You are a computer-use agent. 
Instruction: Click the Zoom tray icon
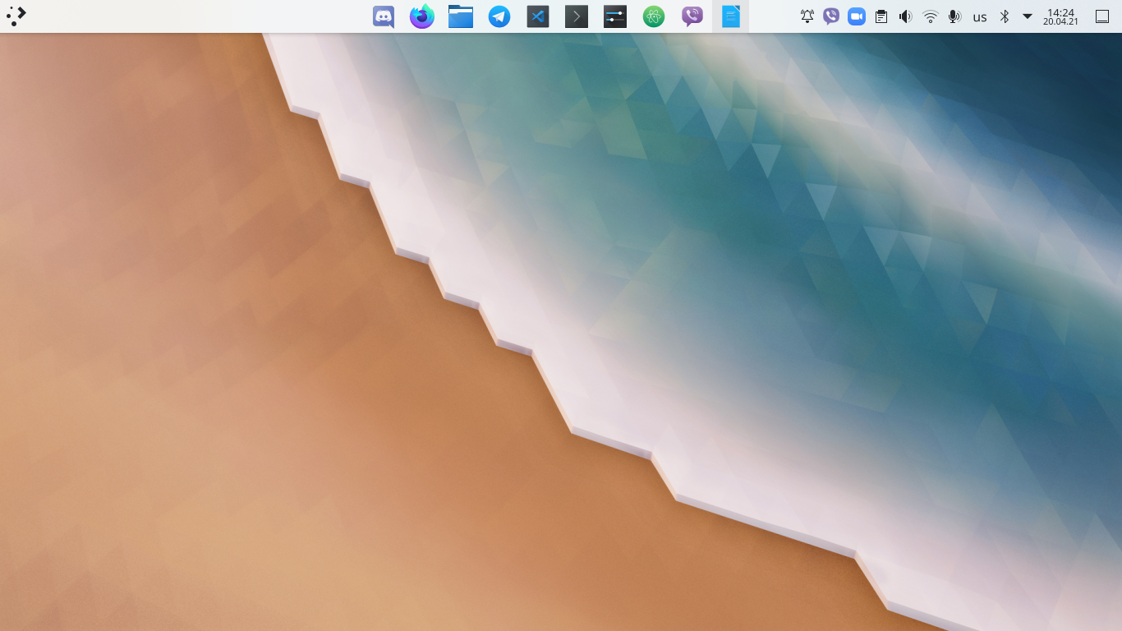click(x=857, y=16)
